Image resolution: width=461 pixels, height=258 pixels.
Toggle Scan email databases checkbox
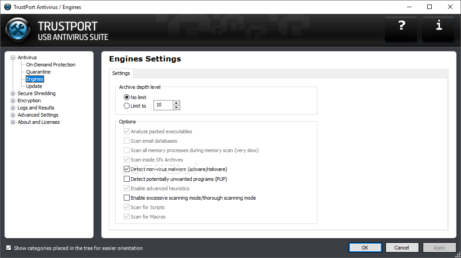127,141
